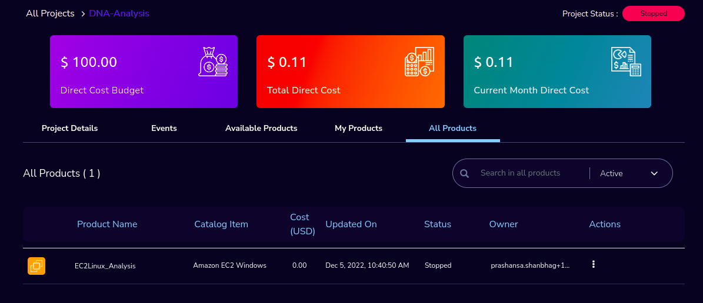Select the All Products tab

[x=453, y=129]
